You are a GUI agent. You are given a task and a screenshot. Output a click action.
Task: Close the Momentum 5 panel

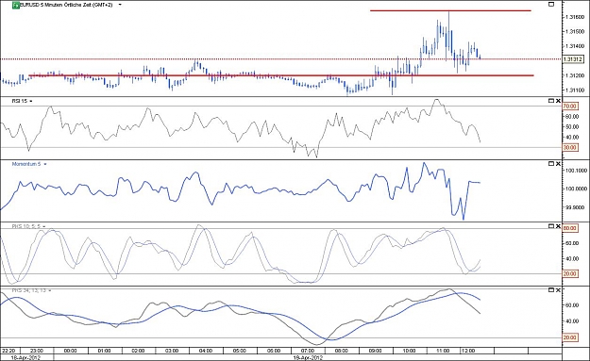tap(558, 164)
